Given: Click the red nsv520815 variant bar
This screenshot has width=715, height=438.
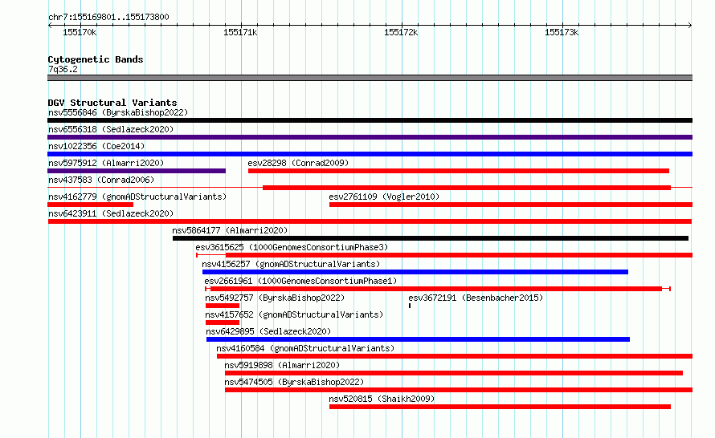Looking at the screenshot, I should [x=500, y=407].
